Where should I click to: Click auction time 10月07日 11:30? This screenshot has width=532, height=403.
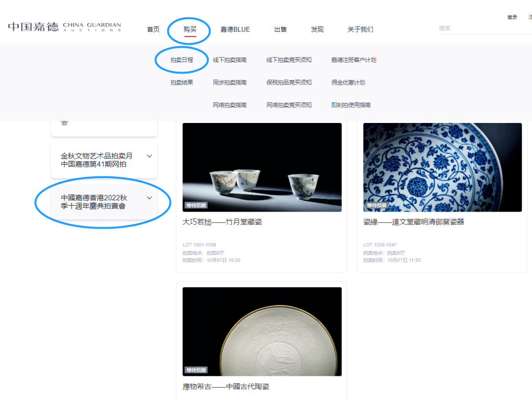(404, 260)
